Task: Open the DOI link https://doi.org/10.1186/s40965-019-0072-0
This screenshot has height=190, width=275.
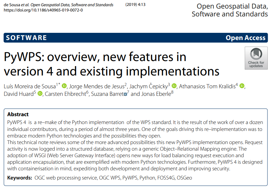Action: (43, 10)
